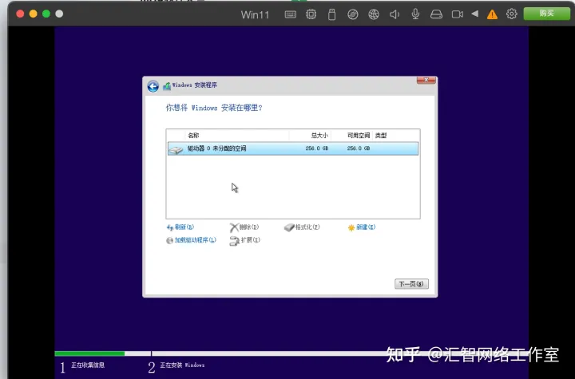Click the left-pointing triangle icon in toolbar
Viewport: 575px width, 379px height.
475,14
